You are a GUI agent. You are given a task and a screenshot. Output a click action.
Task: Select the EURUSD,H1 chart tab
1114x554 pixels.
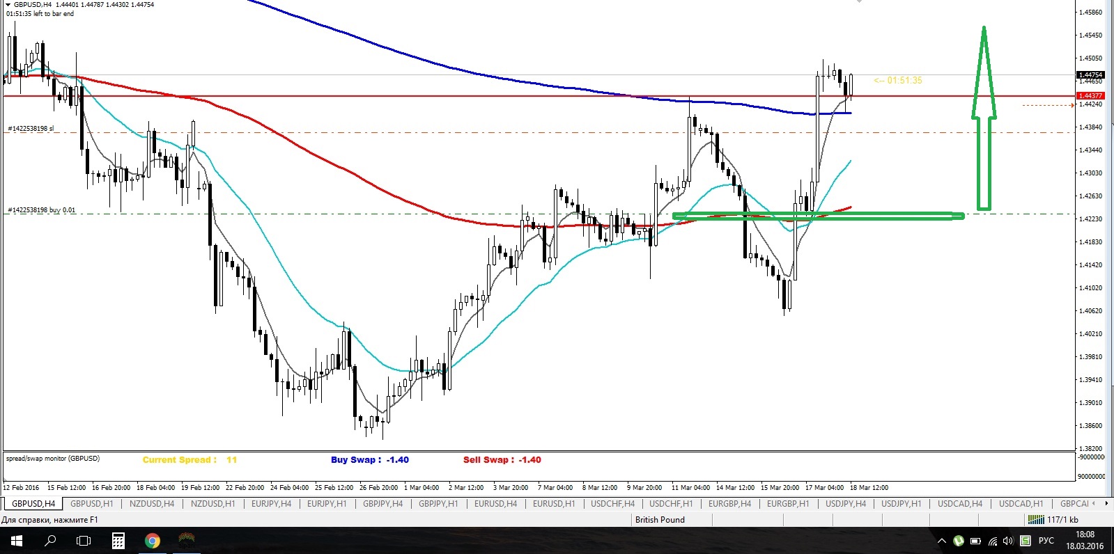pos(554,503)
